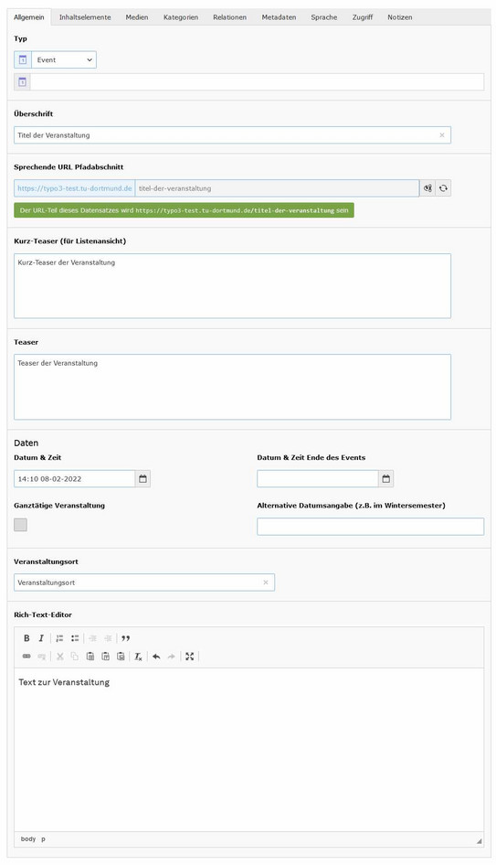This screenshot has width=496, height=865.
Task: Click into the Überschrift input field
Action: 232,135
